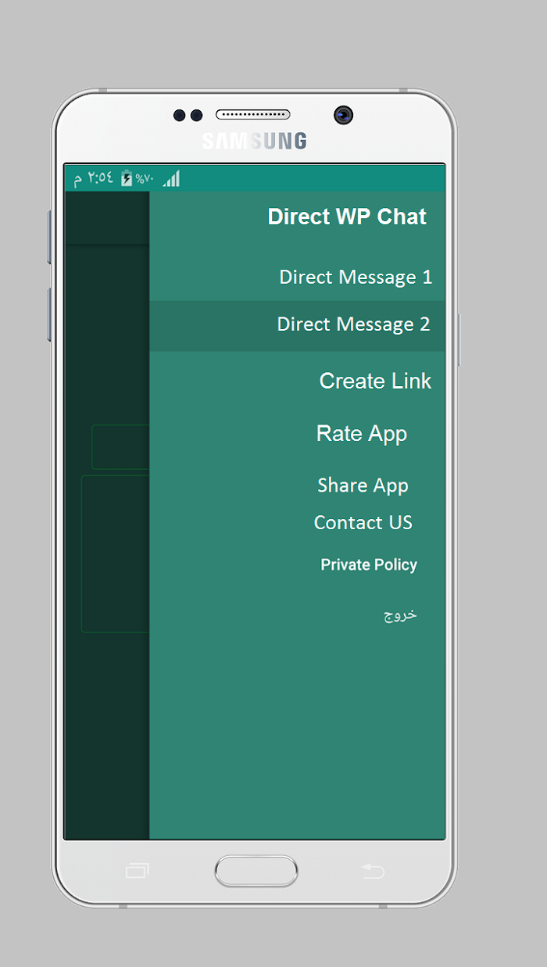Tap Rate App in the drawer

coord(362,434)
